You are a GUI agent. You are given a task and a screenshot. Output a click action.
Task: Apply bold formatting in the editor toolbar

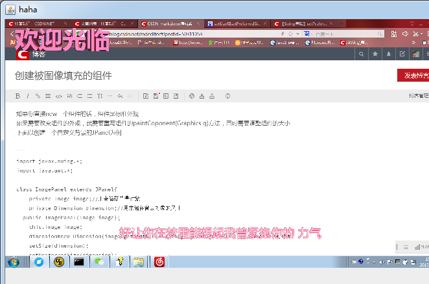pyautogui.click(x=17, y=96)
